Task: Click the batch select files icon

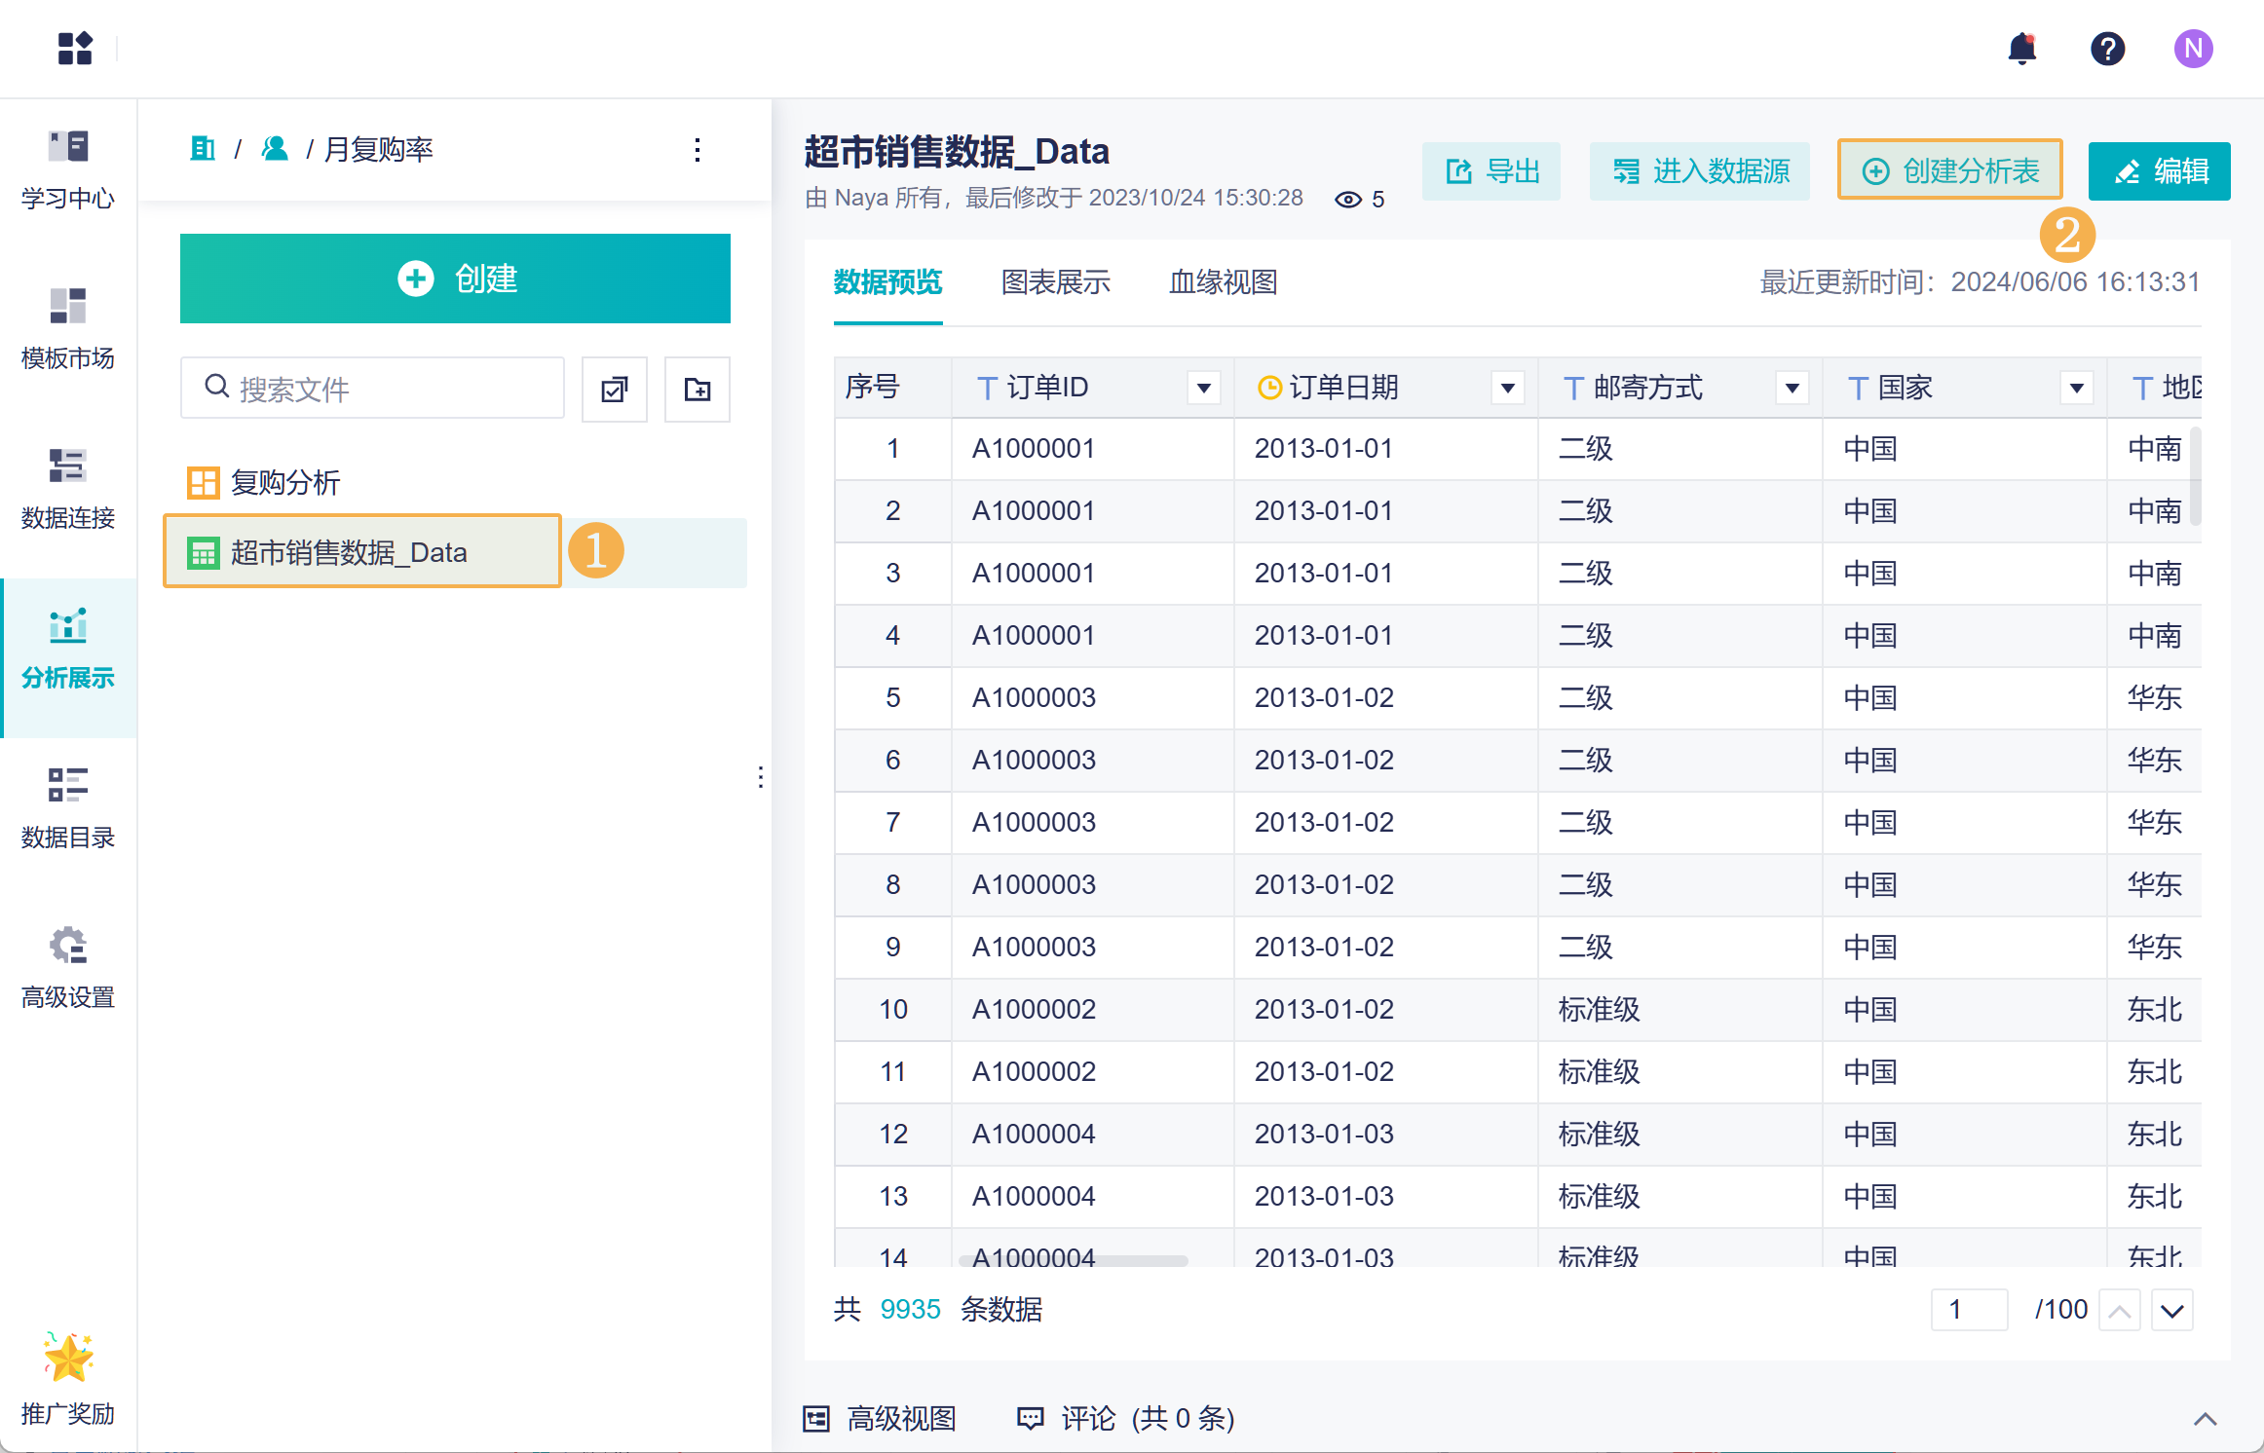Action: click(x=615, y=390)
